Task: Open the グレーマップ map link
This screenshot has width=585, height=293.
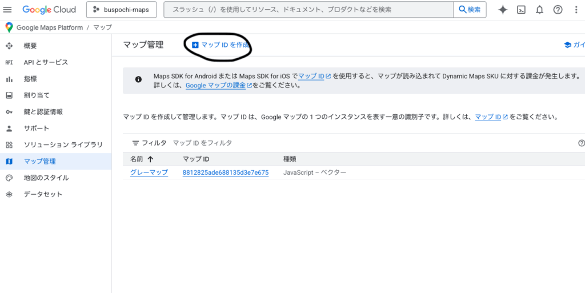Action: pos(149,172)
